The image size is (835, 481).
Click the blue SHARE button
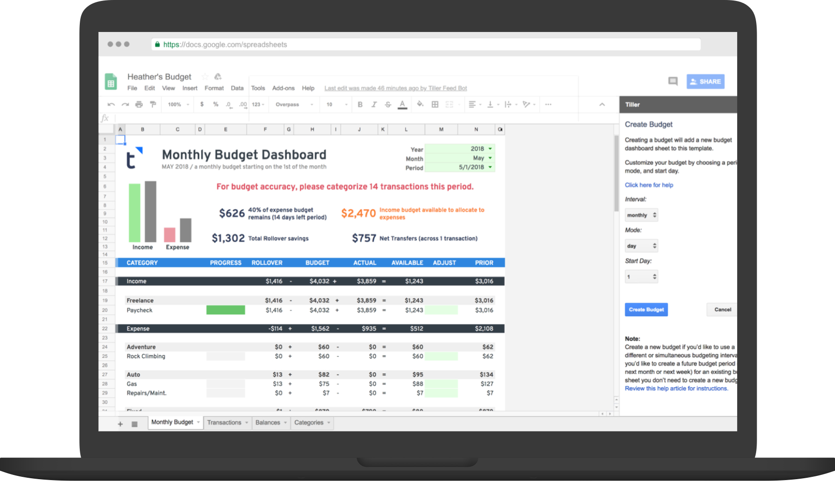[706, 81]
